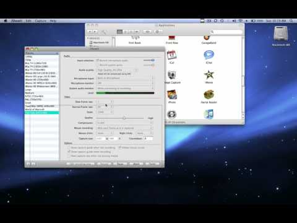The image size is (297, 223).
Task: Open the Audio quality dropdown
Action: click(117, 70)
